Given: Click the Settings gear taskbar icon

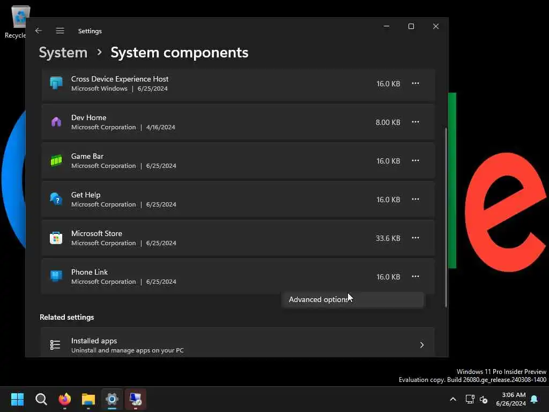Looking at the screenshot, I should coord(112,399).
